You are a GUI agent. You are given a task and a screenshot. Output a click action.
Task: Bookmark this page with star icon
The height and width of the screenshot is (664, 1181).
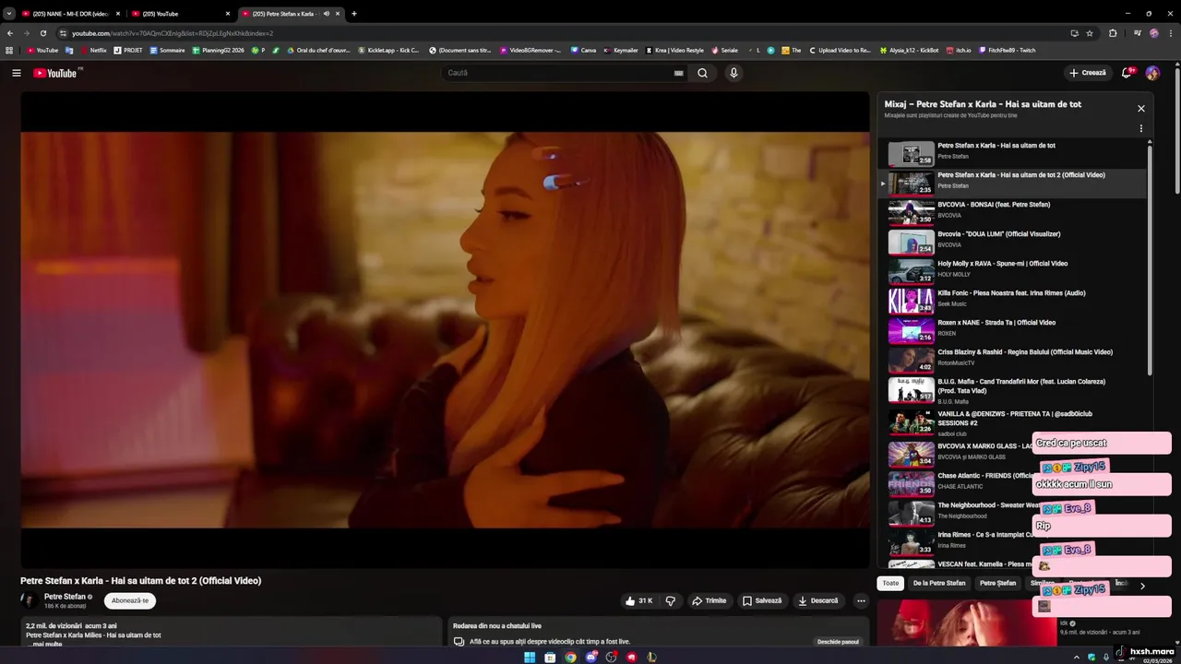[x=1090, y=33]
